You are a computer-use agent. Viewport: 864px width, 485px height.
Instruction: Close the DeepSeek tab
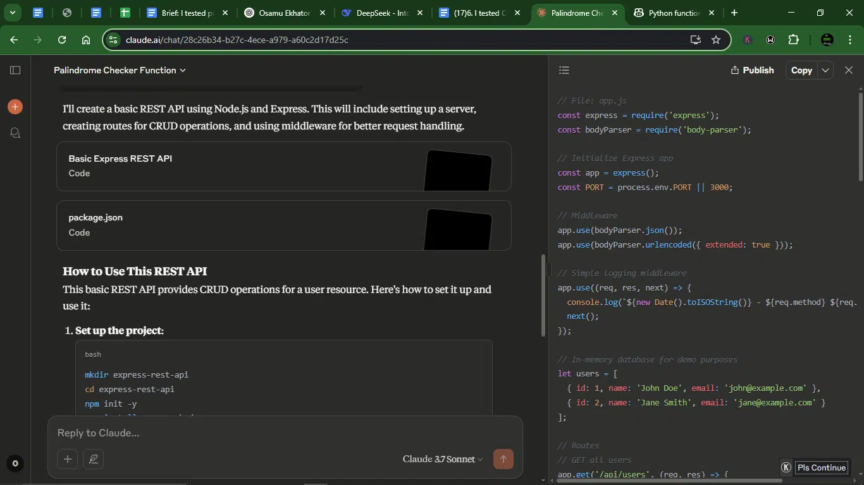pyautogui.click(x=420, y=13)
